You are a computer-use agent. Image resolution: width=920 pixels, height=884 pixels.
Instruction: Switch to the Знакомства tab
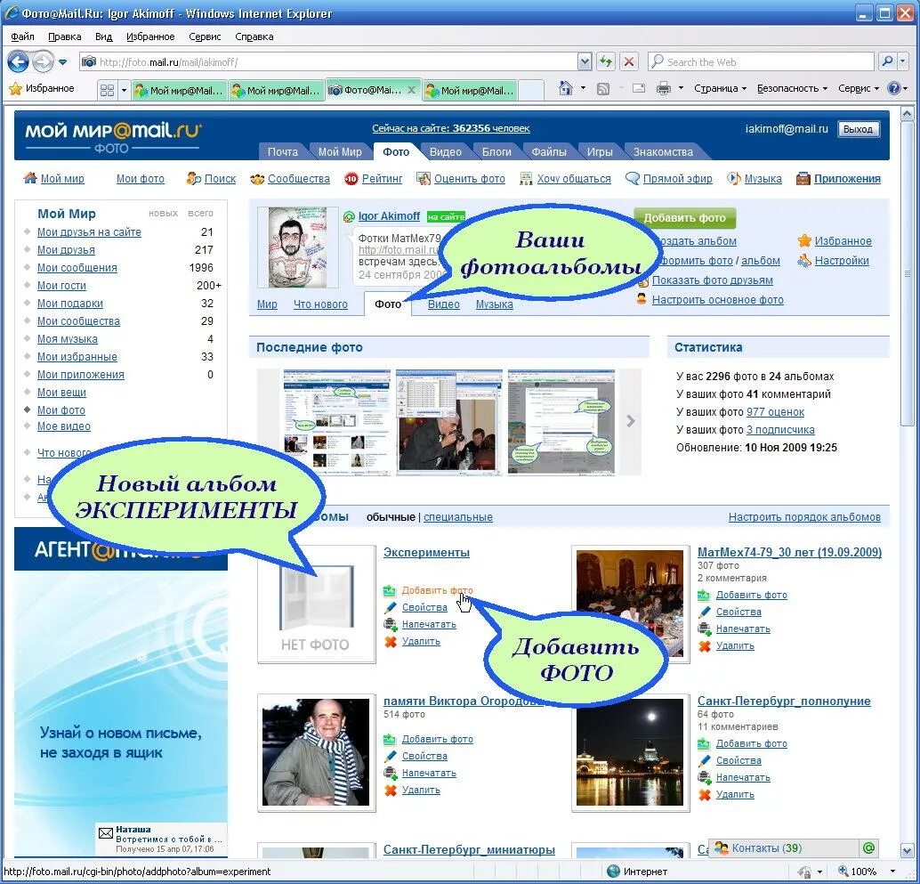(x=664, y=152)
